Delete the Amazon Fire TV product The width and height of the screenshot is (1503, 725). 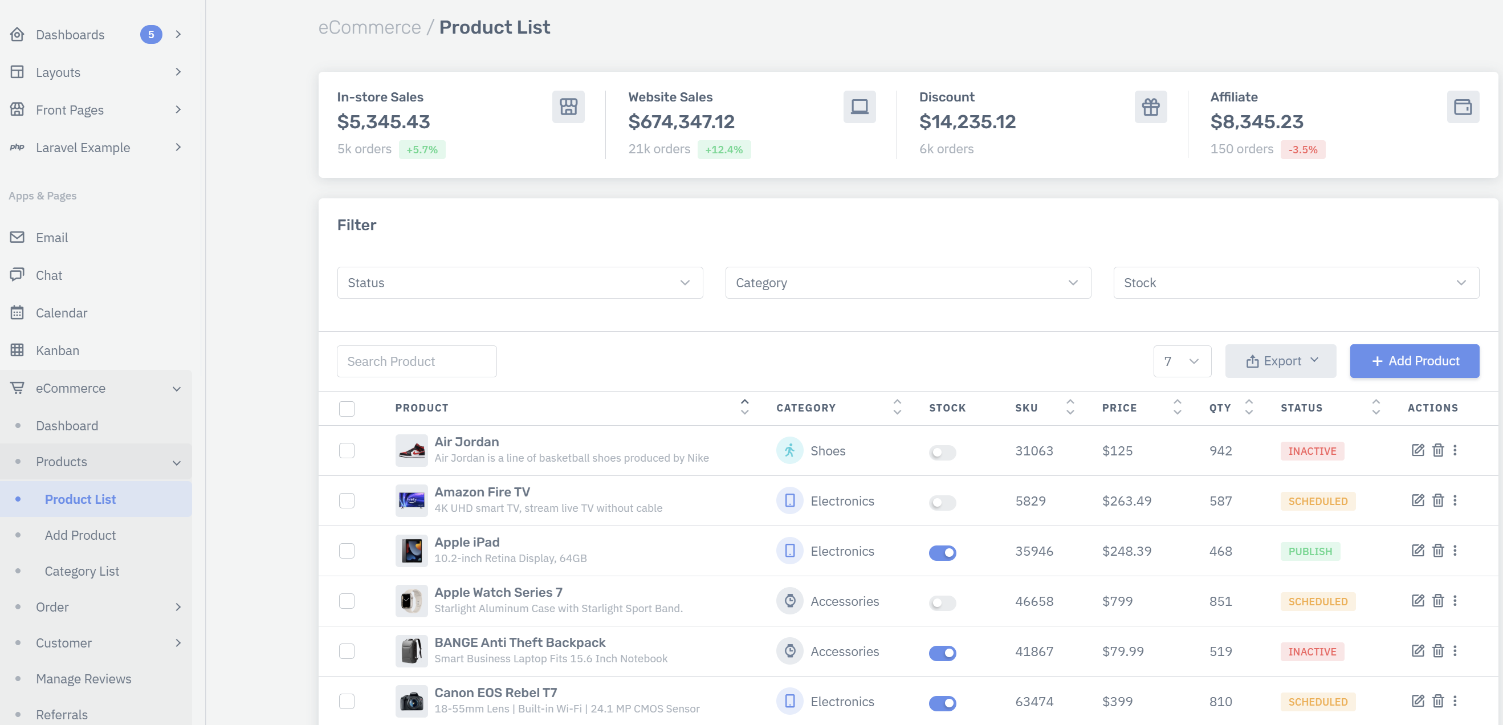coord(1437,500)
